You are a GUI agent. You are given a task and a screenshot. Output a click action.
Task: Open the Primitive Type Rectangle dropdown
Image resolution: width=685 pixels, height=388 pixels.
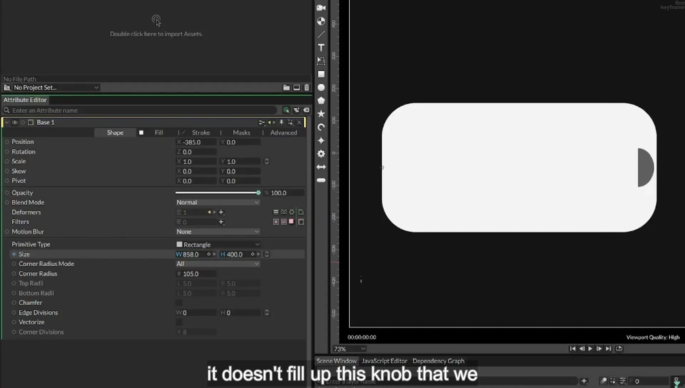tap(217, 245)
